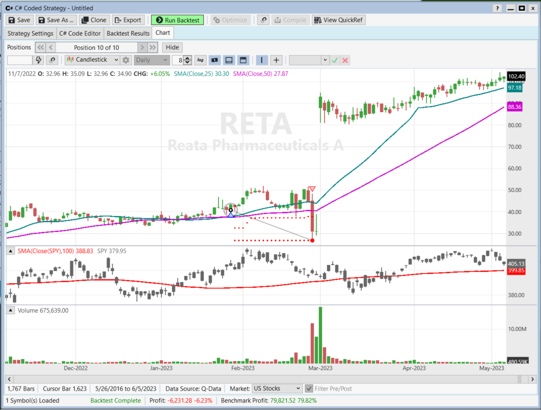541x410 pixels.
Task: Click the Save button
Action: point(20,20)
